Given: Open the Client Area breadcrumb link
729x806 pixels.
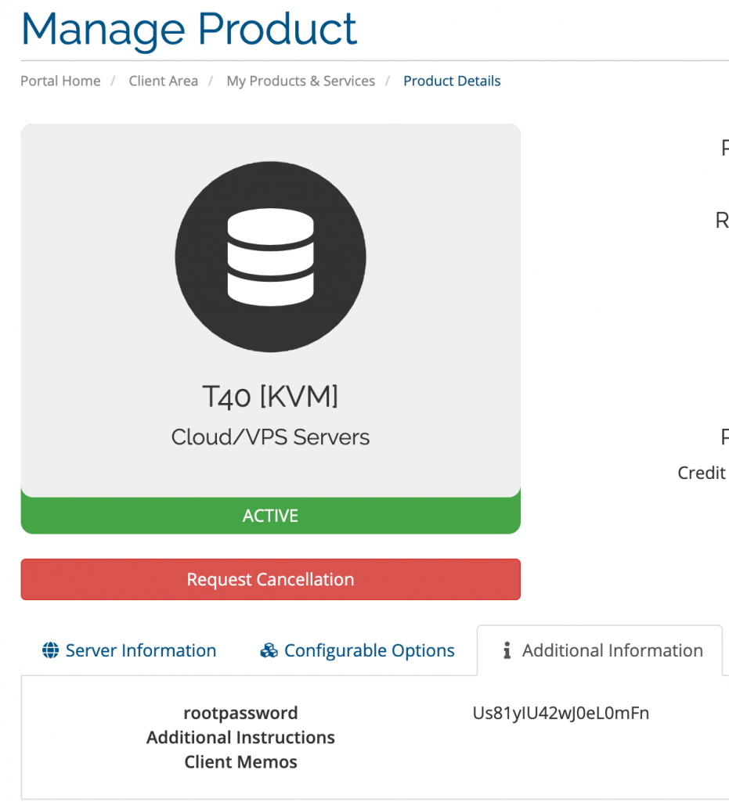Looking at the screenshot, I should click(163, 81).
